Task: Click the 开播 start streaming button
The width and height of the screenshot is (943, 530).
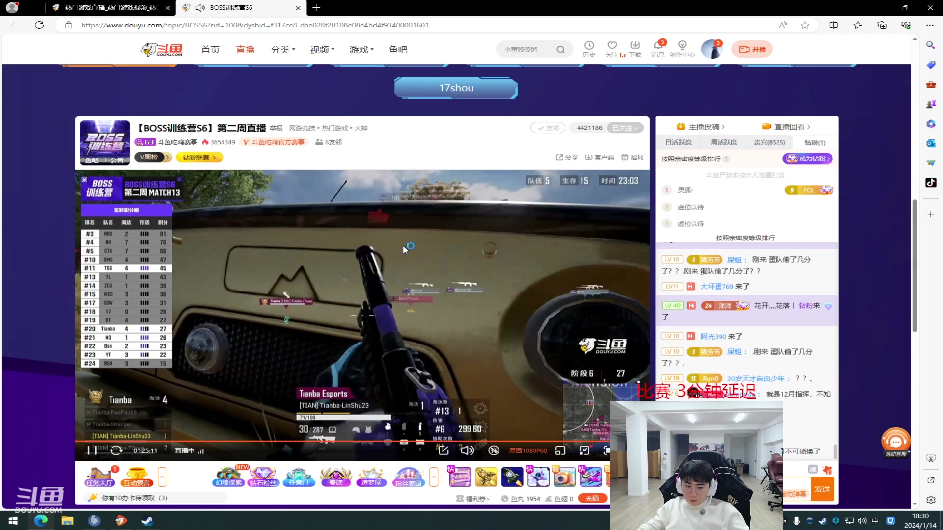Action: click(752, 49)
